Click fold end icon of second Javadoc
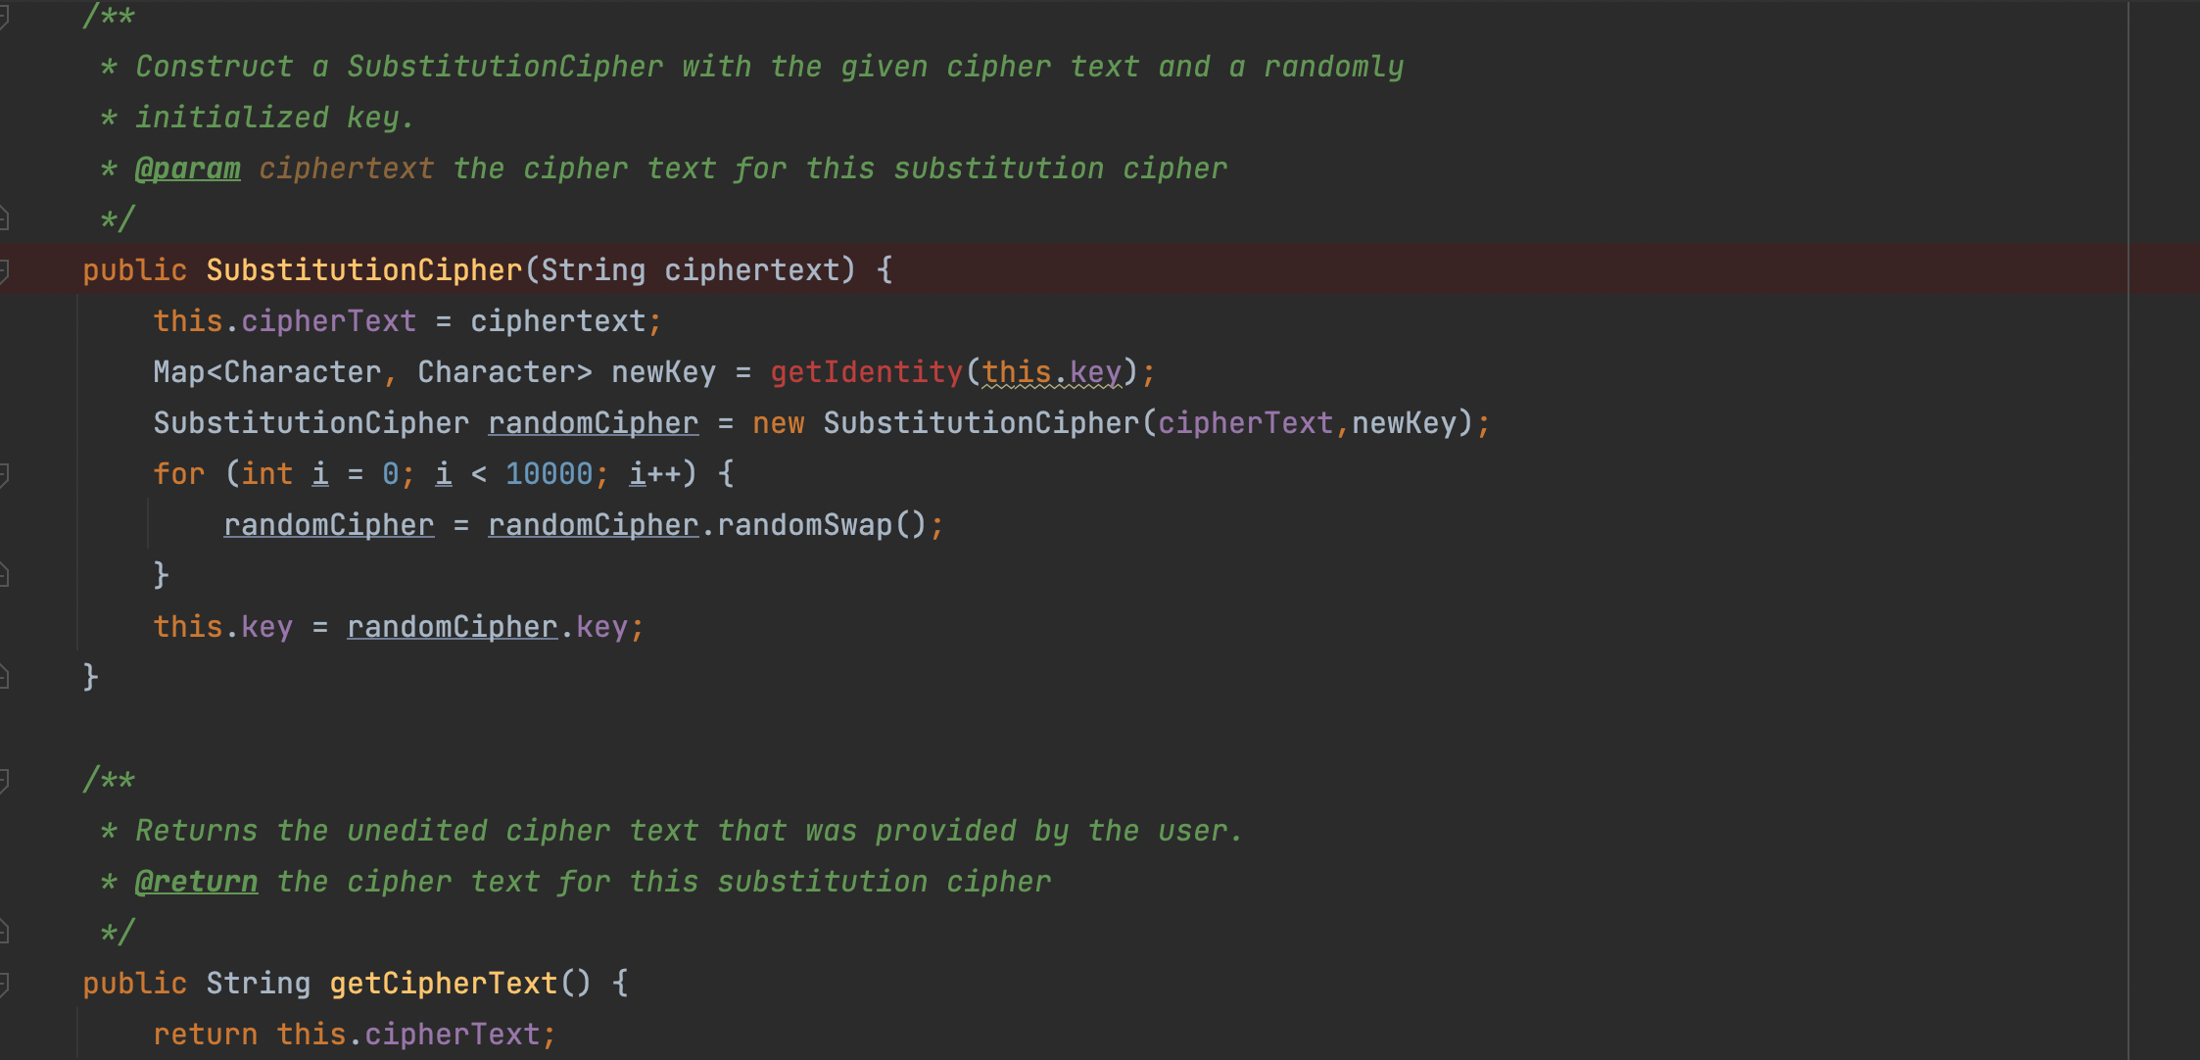 [4, 931]
